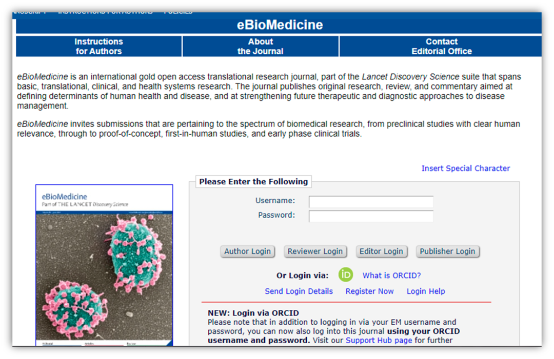The width and height of the screenshot is (554, 359).
Task: Open the eBioMedicine journal cover image
Action: tap(104, 265)
